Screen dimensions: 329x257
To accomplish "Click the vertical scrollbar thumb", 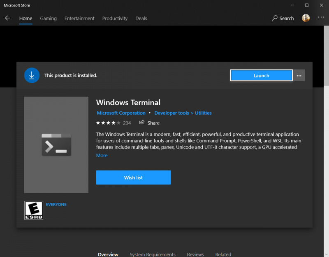I will click(x=326, y=56).
